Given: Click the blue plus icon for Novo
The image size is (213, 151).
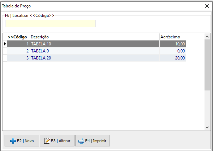Looking at the screenshot, I should (x=13, y=141).
